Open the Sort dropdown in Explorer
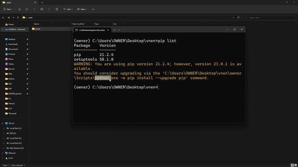This screenshot has width=298, height=167. [68, 9]
